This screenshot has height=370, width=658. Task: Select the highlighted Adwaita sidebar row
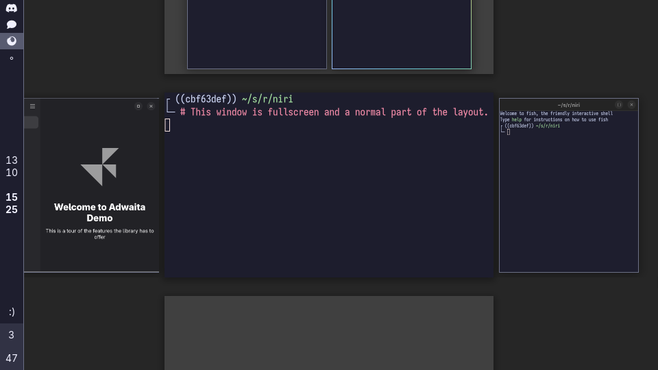click(31, 123)
